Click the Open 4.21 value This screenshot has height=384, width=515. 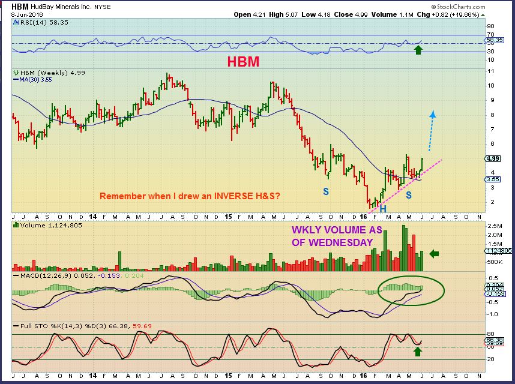pos(250,14)
